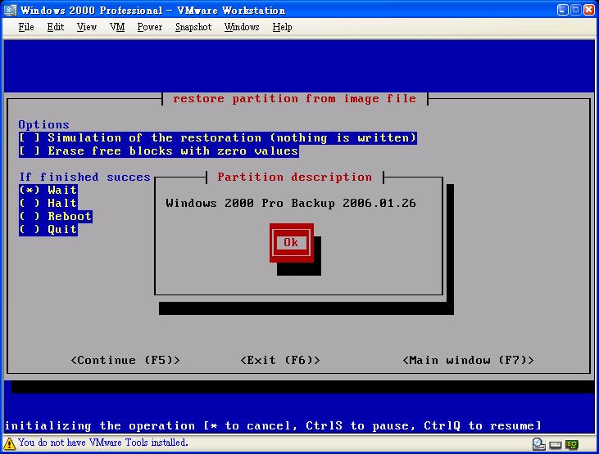This screenshot has width=599, height=454.
Task: Click the red Ok button
Action: pos(292,243)
